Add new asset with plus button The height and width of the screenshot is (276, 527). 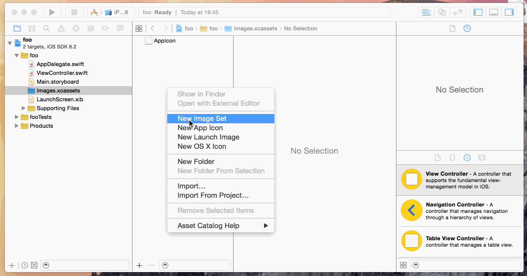(x=139, y=265)
